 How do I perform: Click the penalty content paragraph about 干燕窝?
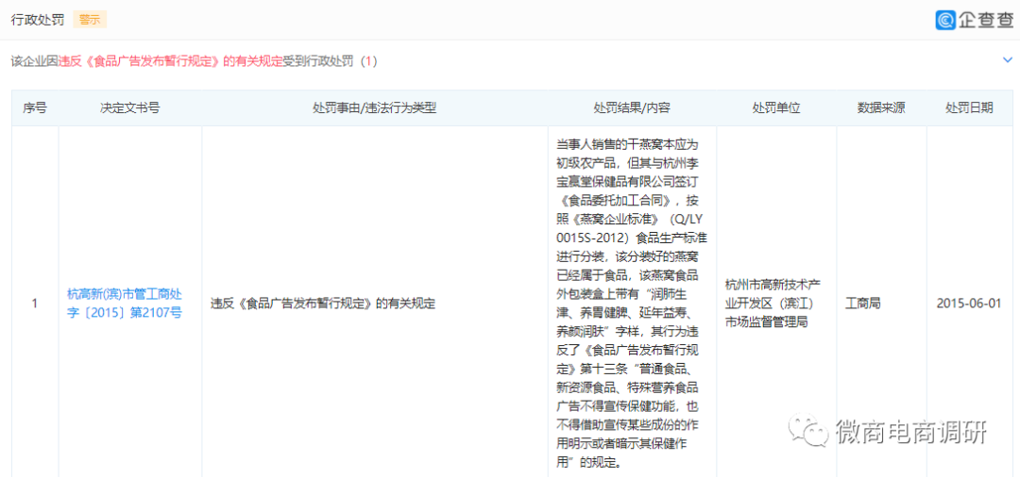632,304
